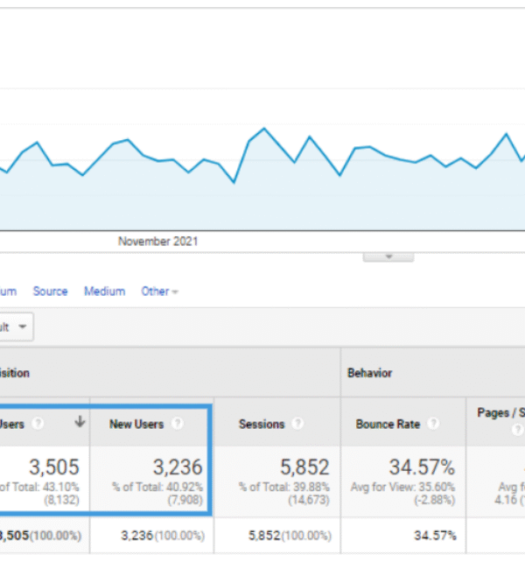Click the 3,236 New Users total value

[177, 467]
